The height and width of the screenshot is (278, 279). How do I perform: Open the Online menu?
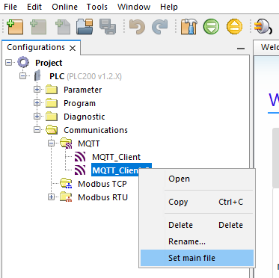pyautogui.click(x=64, y=7)
